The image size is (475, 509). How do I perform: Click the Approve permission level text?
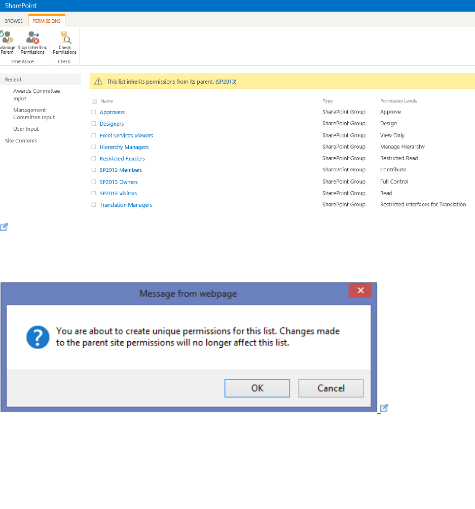click(x=390, y=112)
